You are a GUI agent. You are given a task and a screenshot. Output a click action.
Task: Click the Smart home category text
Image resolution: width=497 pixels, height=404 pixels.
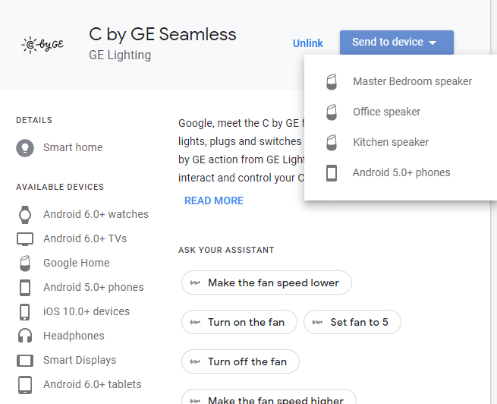[73, 147]
